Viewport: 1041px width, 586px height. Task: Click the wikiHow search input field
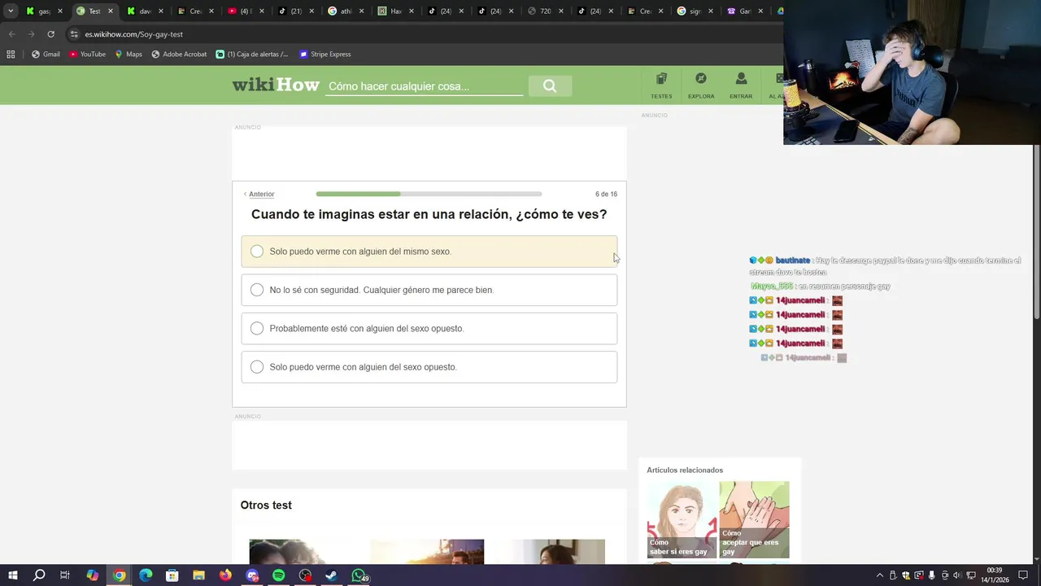click(424, 86)
